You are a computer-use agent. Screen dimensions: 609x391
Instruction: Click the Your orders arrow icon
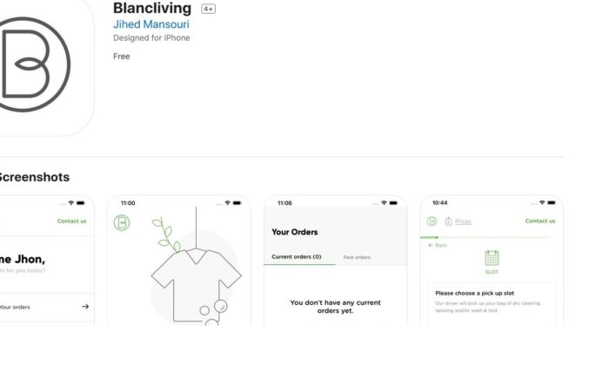pyautogui.click(x=85, y=307)
